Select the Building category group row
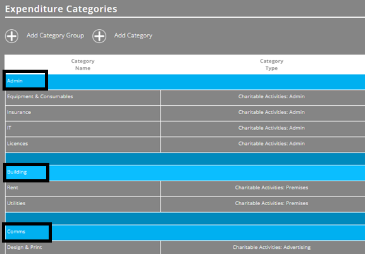 [185, 173]
